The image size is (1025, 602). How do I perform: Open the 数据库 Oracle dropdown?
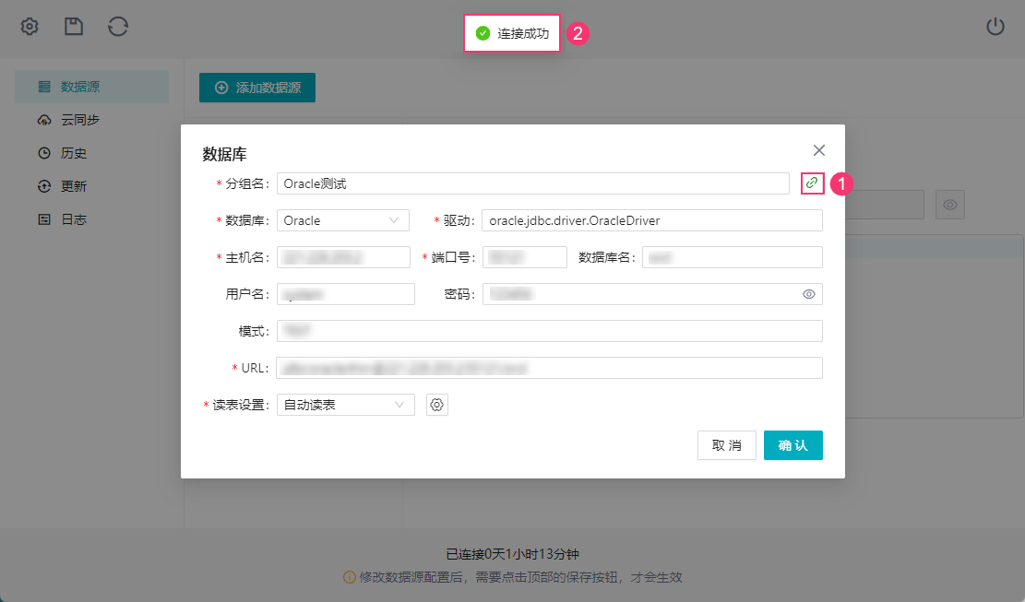point(343,220)
